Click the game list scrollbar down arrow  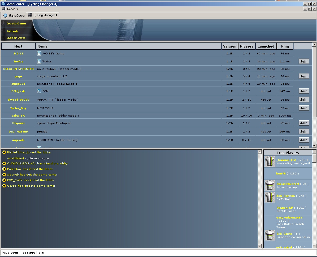(314, 146)
